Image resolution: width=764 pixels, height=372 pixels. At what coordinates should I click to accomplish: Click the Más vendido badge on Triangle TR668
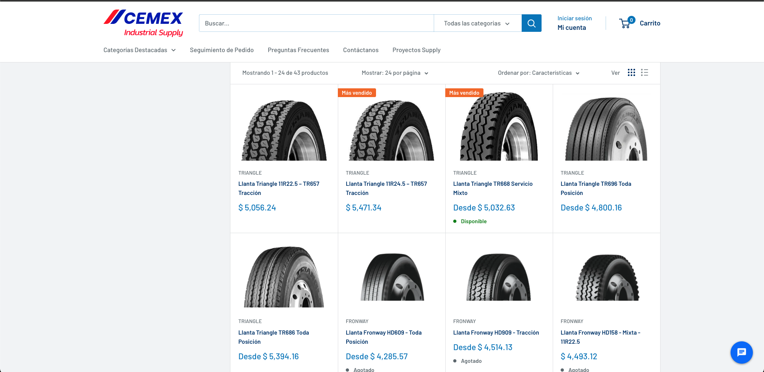pos(464,92)
